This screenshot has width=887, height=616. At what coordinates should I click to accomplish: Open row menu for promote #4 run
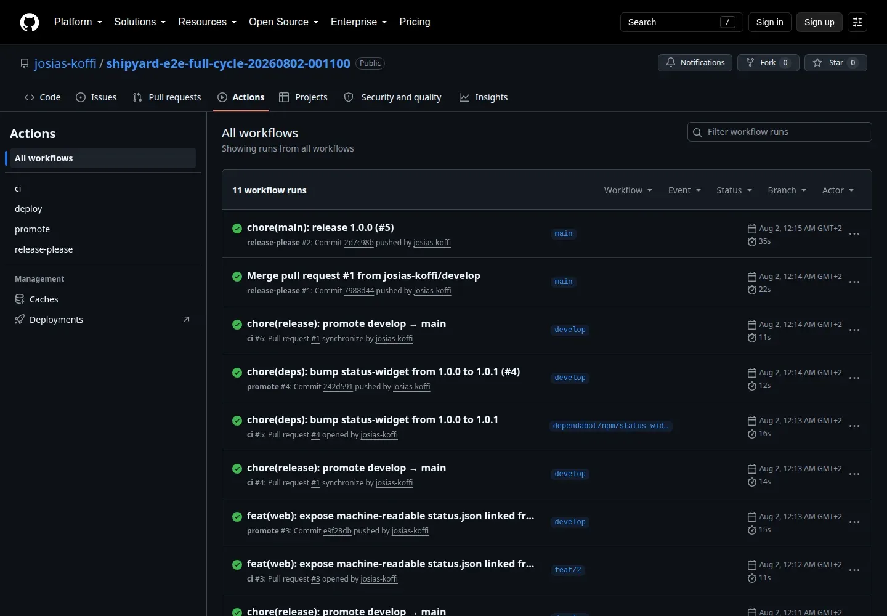coord(854,378)
